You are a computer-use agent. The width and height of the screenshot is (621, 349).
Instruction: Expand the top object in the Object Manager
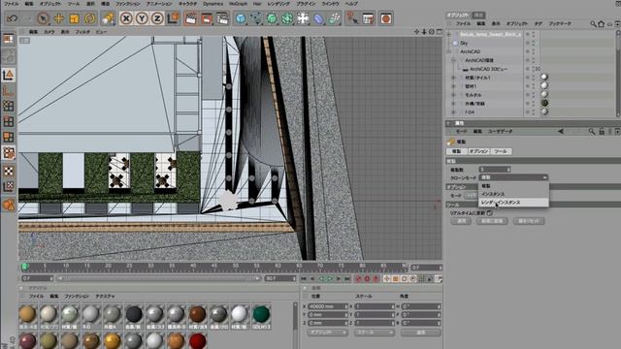point(448,34)
